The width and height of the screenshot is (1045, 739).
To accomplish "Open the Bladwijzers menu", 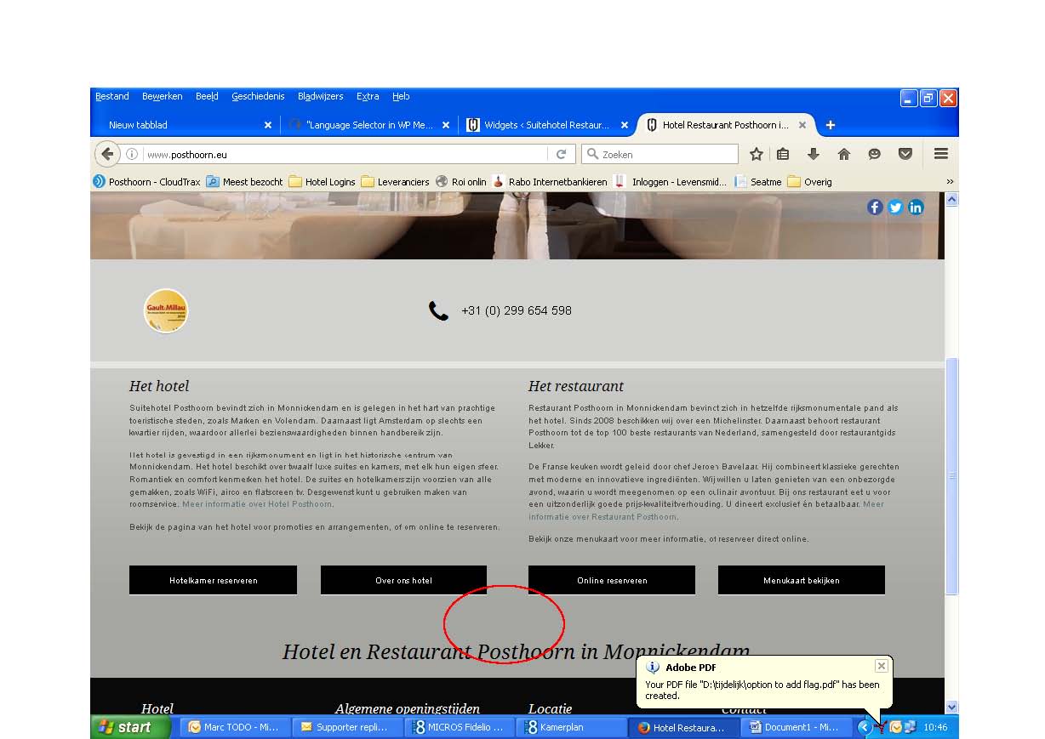I will tap(320, 96).
